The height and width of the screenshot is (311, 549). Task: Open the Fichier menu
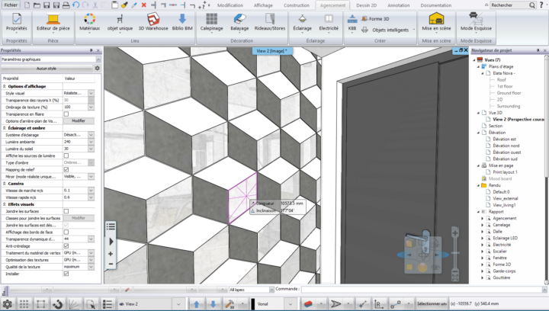(11, 5)
